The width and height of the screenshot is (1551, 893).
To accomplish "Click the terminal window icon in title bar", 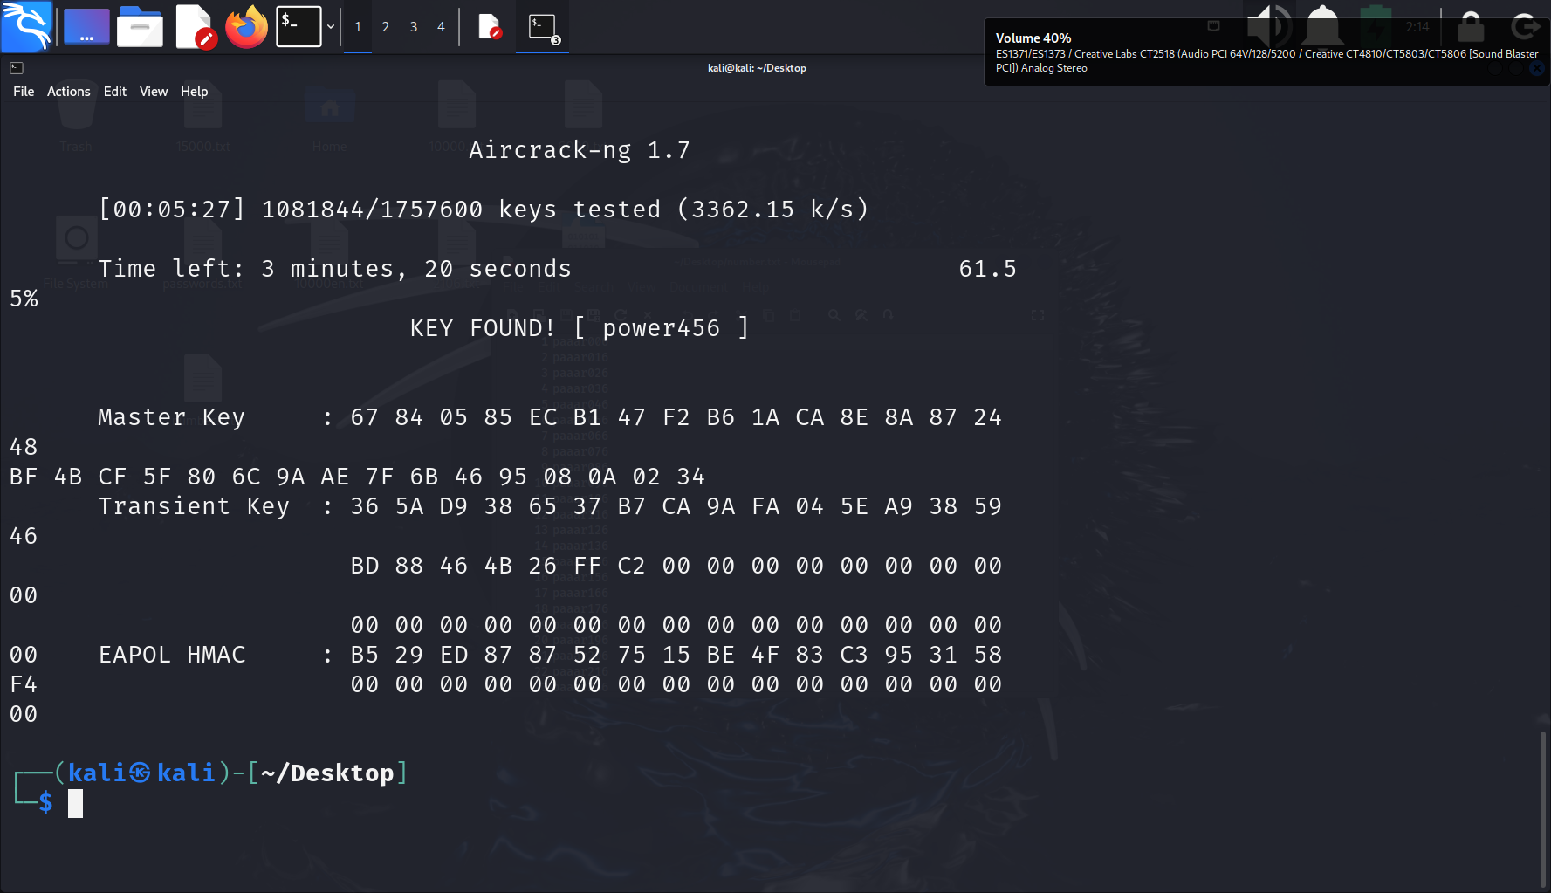I will click(x=17, y=68).
